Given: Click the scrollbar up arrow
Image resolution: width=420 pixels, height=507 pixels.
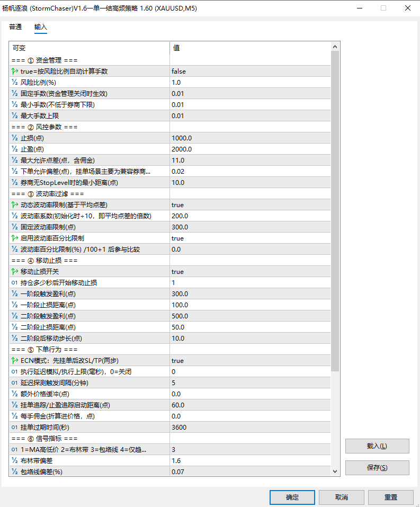Looking at the screenshot, I should click(335, 47).
